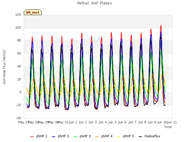This screenshot has height=142, width=190.
Task: Click the green pSHF 3 legend swatch
Action: pyautogui.click(x=75, y=137)
